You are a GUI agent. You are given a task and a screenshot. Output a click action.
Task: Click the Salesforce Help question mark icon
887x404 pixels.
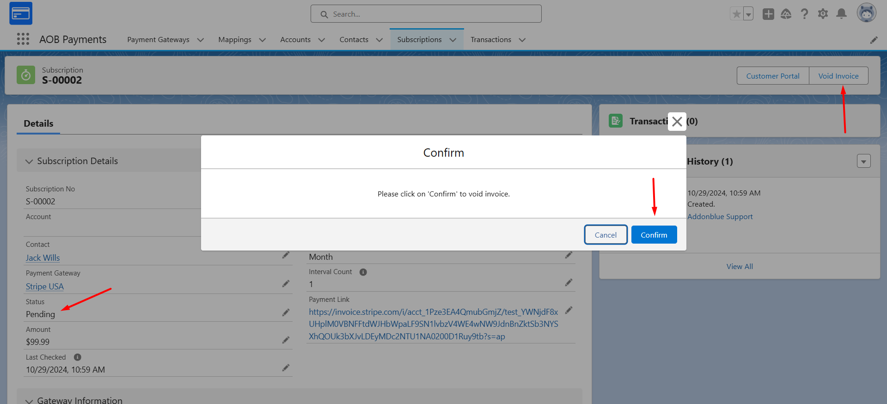click(805, 14)
